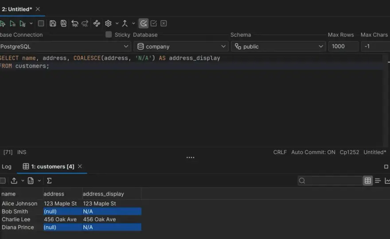The width and height of the screenshot is (390, 239).
Task: Click the Cp1252 encoding status entry
Action: pyautogui.click(x=349, y=152)
